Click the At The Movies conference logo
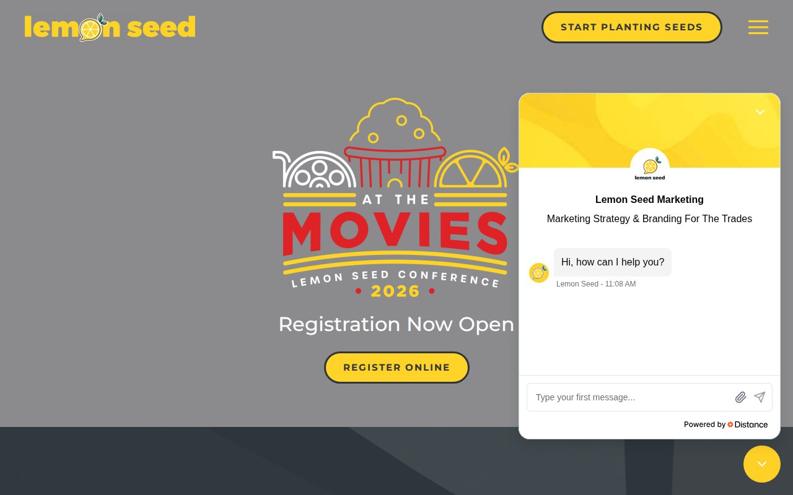Image resolution: width=793 pixels, height=495 pixels. click(x=396, y=198)
